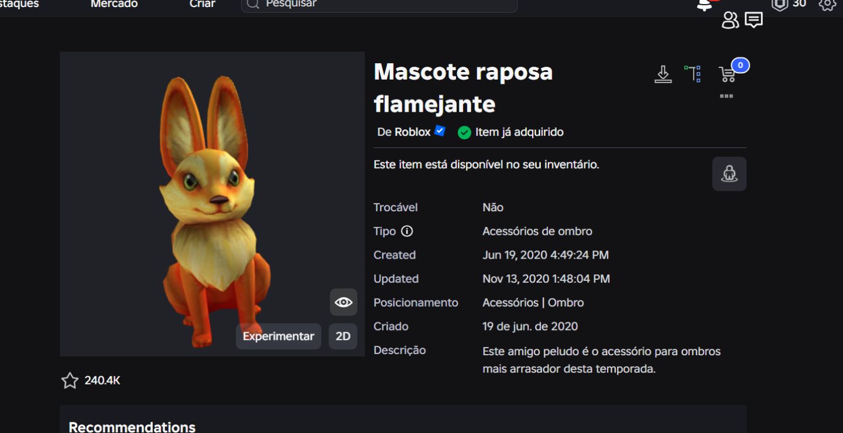Click the fox mascot preview image
Viewport: 843px width, 433px height.
click(x=213, y=204)
